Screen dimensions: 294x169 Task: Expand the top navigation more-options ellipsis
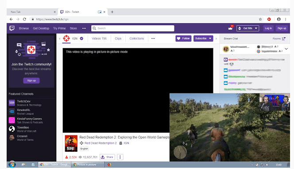(x=84, y=28)
